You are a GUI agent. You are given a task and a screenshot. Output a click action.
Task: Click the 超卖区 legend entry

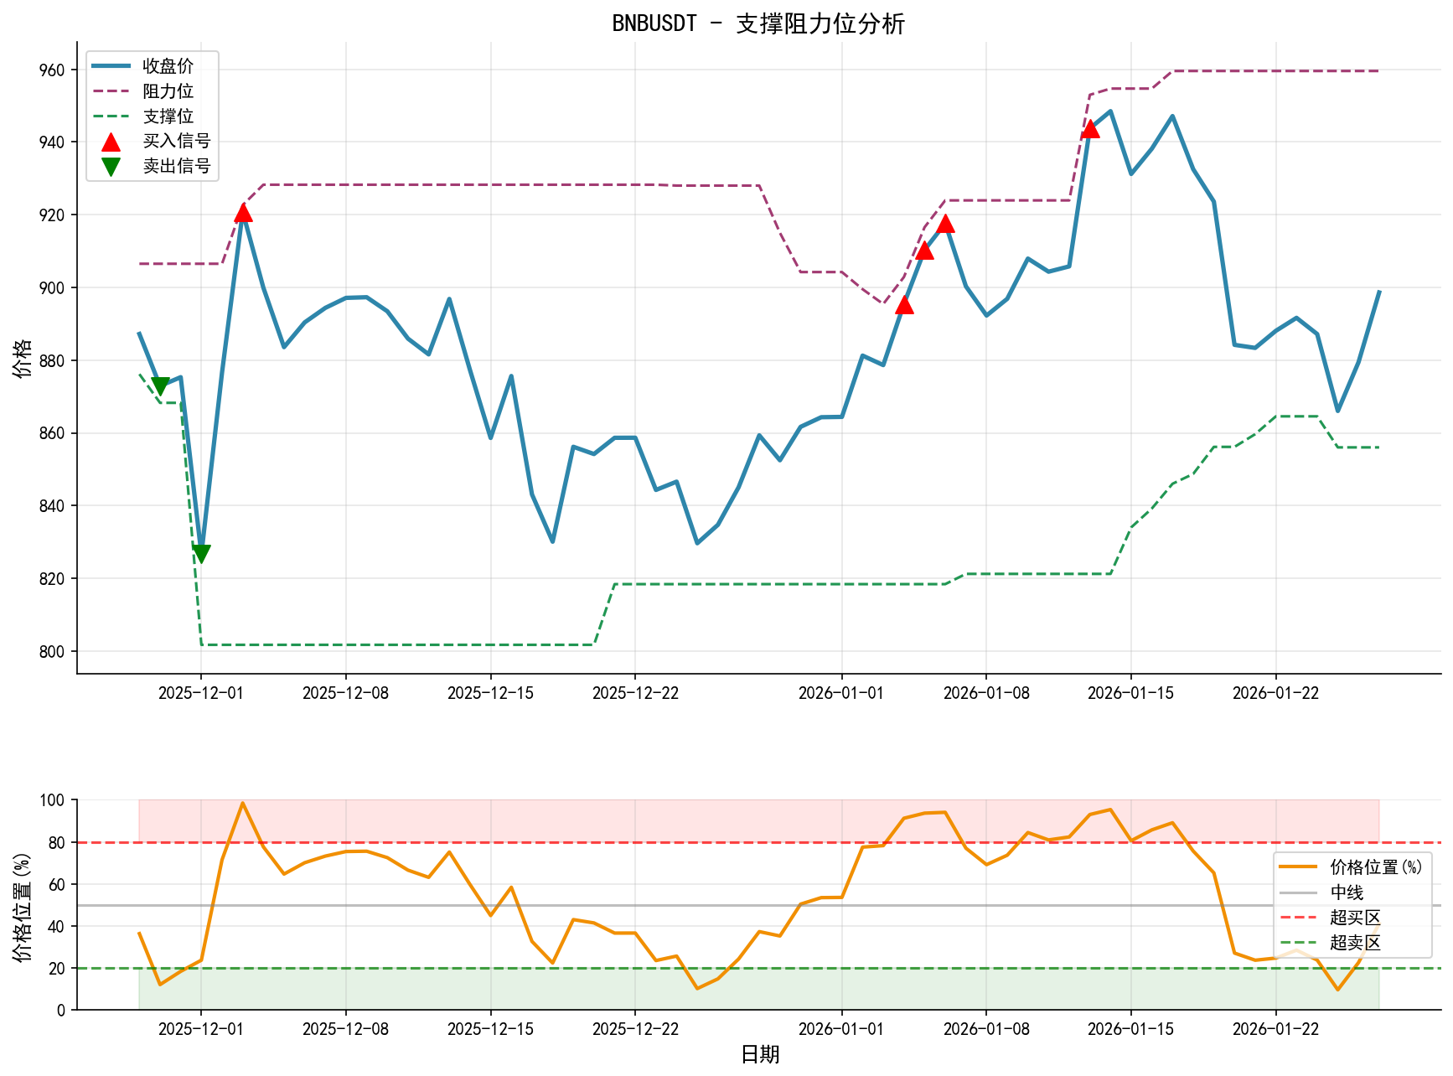(x=1354, y=943)
